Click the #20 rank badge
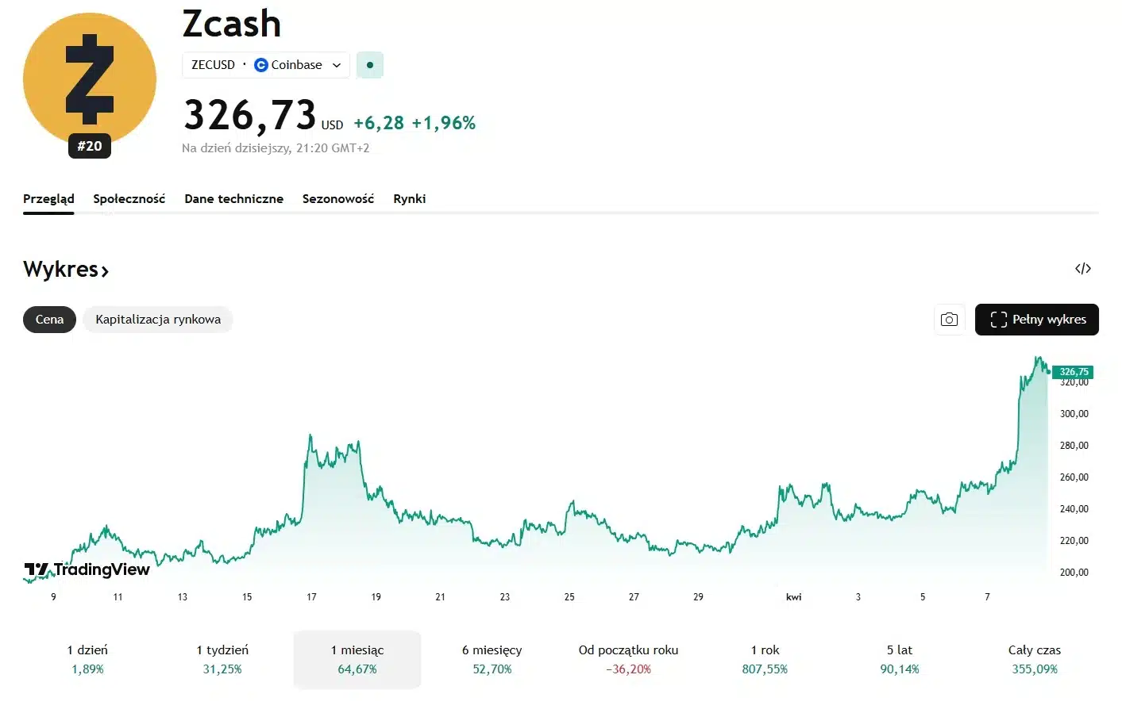This screenshot has width=1122, height=709. point(90,146)
